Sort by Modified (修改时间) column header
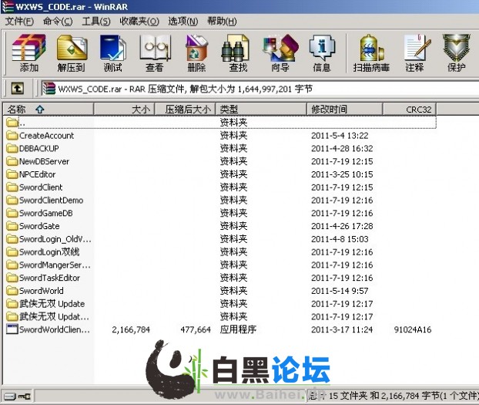Image resolution: width=479 pixels, height=405 pixels. [x=344, y=110]
